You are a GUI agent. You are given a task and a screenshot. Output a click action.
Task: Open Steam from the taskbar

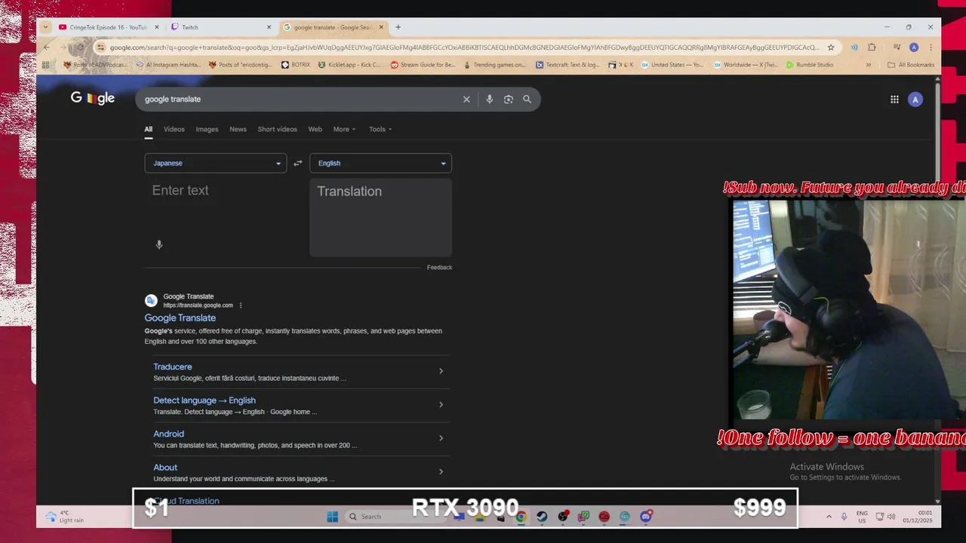tap(542, 517)
